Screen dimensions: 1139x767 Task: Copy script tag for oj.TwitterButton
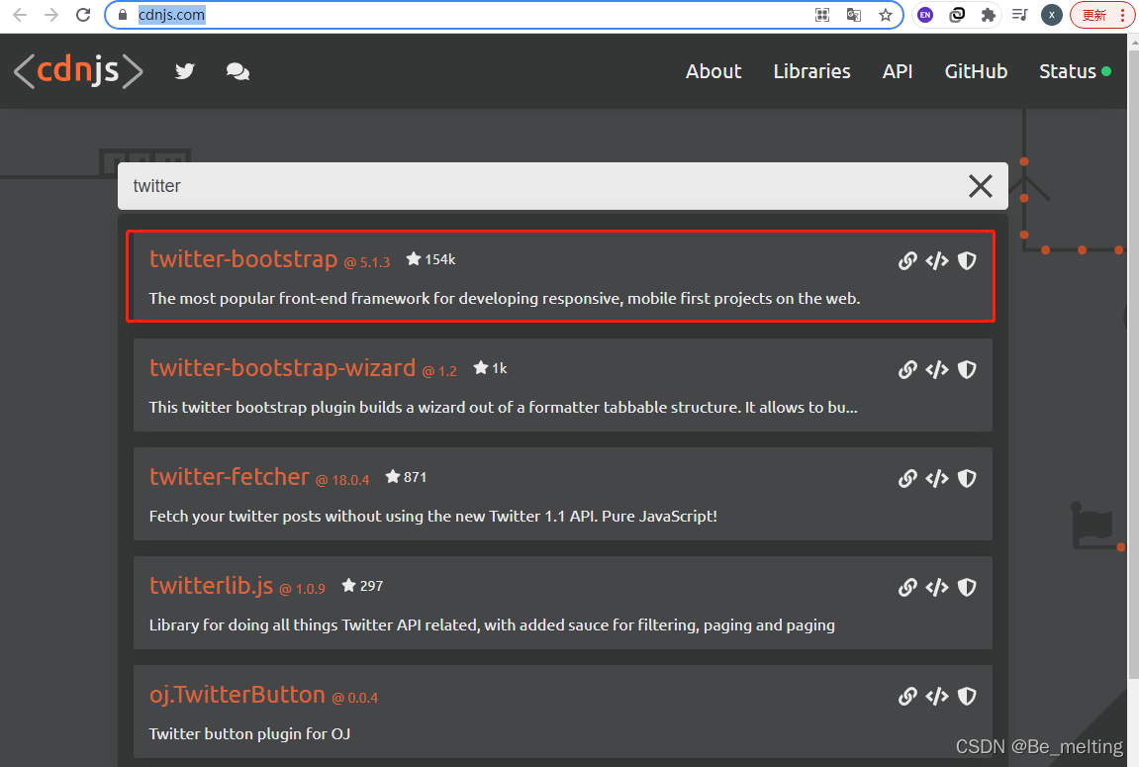click(x=937, y=697)
